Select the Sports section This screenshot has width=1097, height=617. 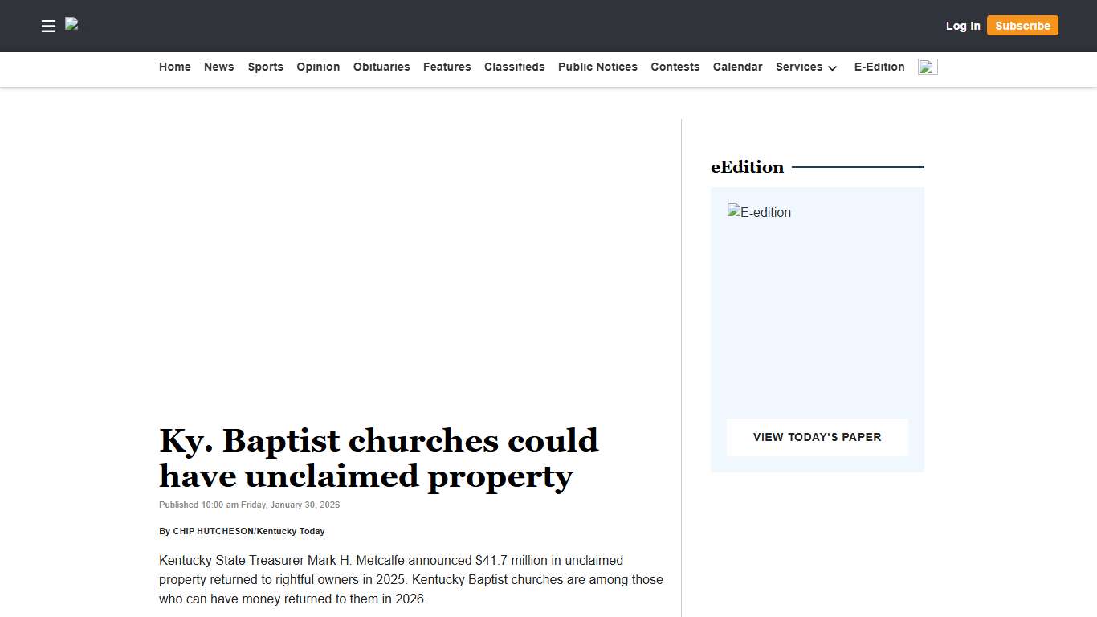(265, 67)
